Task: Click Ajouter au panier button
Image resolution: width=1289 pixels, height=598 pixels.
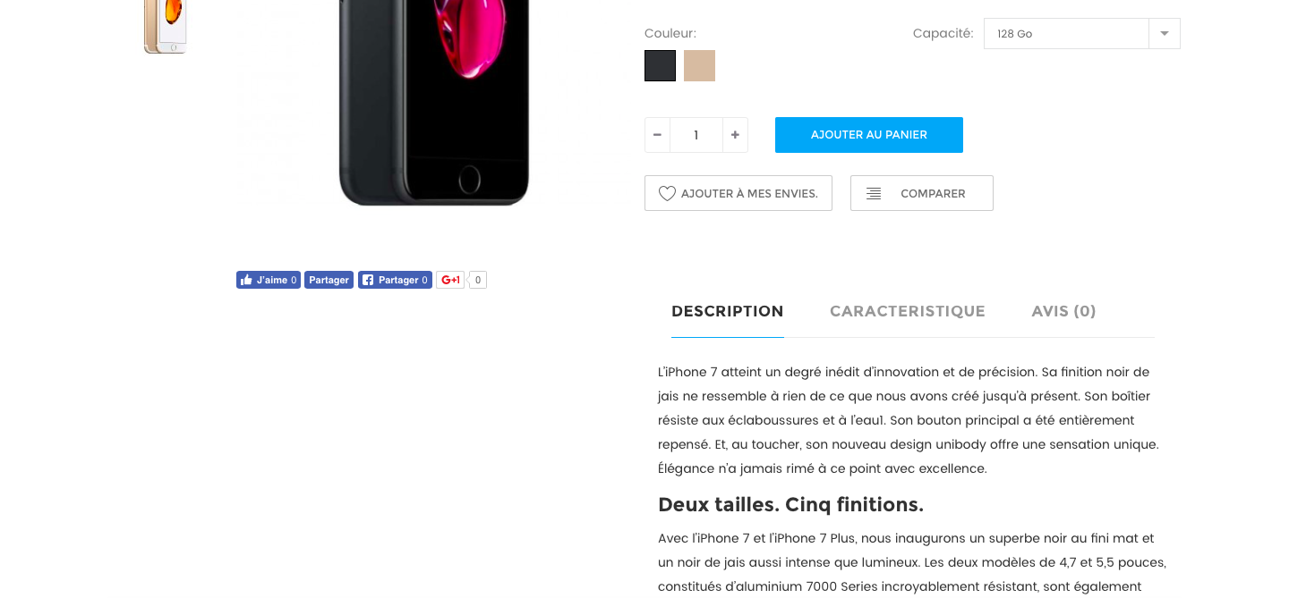Action: 869,135
